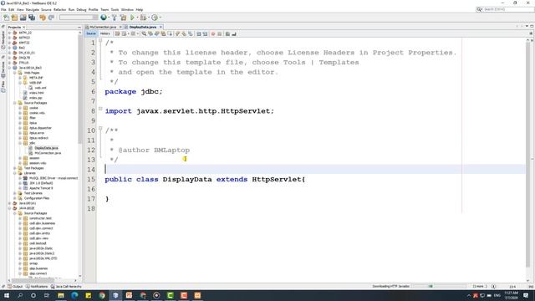Click the Build Project hammer icon
The width and height of the screenshot is (535, 301).
[115, 18]
